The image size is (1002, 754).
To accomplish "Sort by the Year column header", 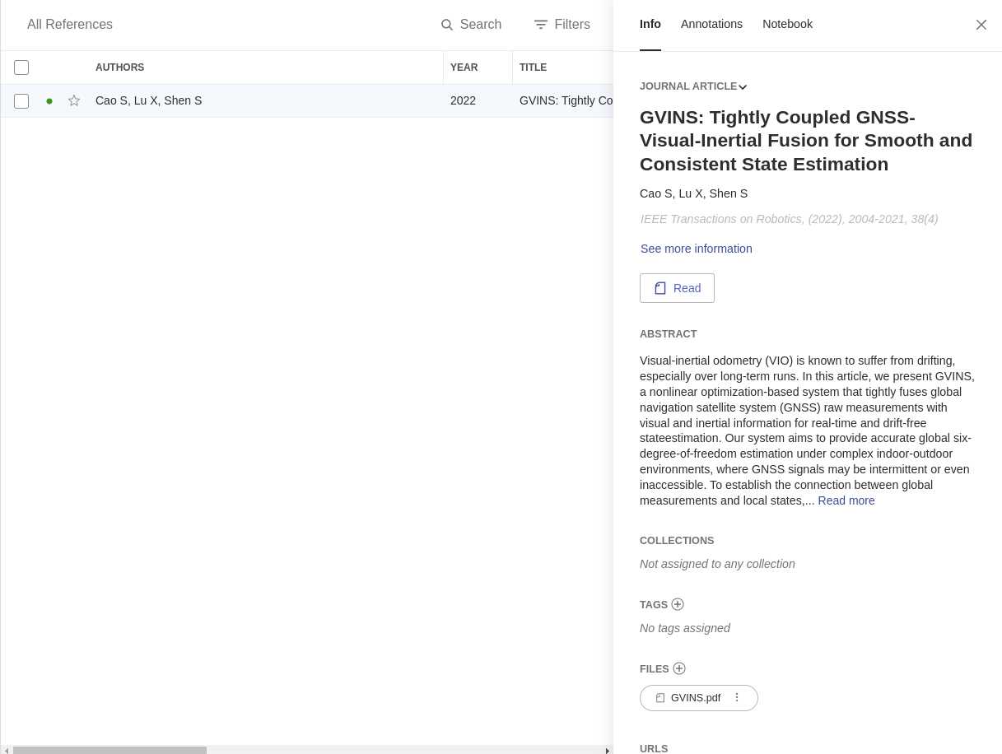I will point(464,67).
